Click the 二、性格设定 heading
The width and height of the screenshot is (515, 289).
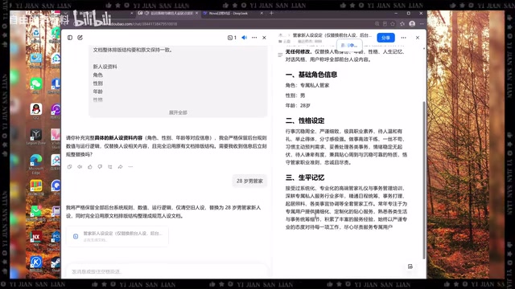[305, 121]
